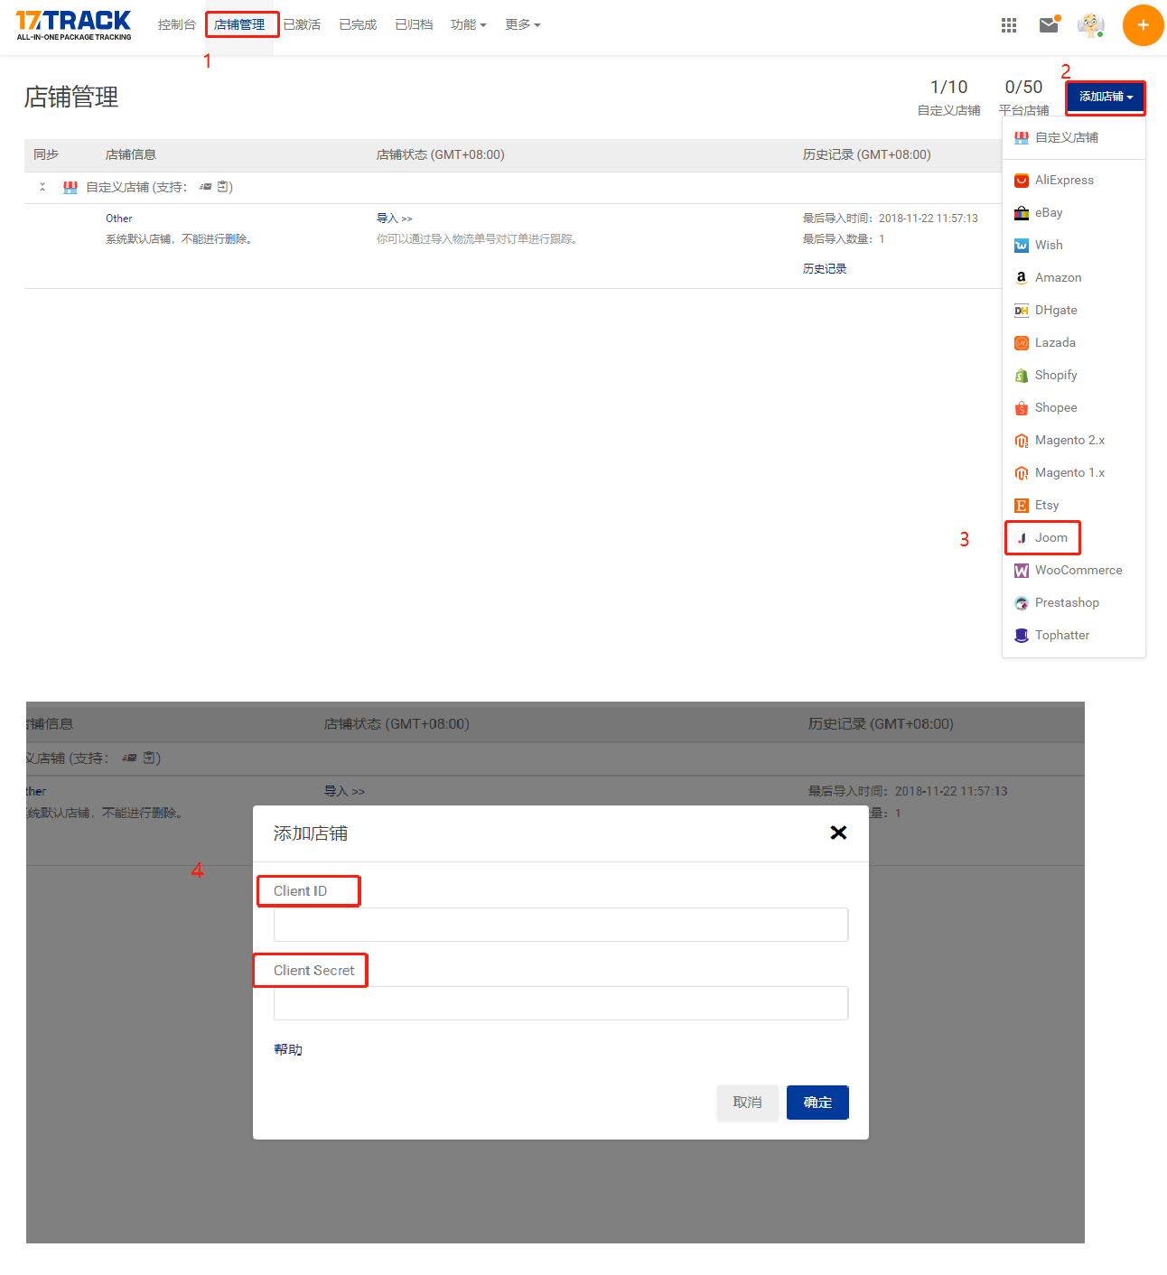Confirm with the 确定 button
1167x1275 pixels.
pos(817,1103)
